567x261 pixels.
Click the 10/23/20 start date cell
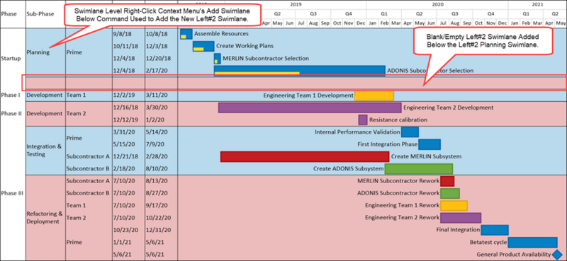pyautogui.click(x=125, y=230)
